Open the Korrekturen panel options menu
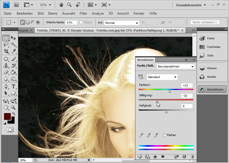The width and height of the screenshot is (229, 163). point(194,60)
